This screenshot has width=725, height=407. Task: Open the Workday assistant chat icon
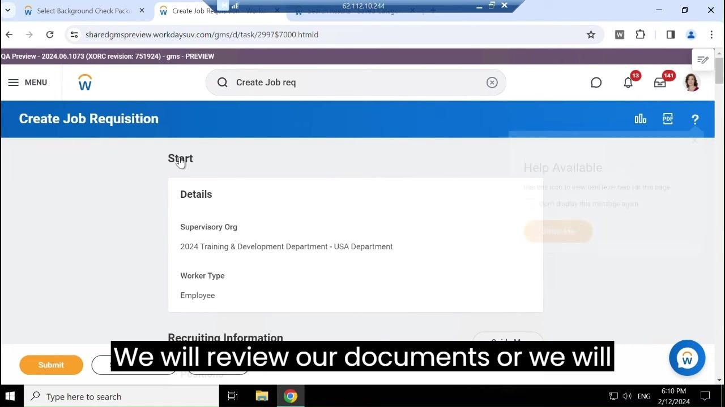click(x=596, y=83)
